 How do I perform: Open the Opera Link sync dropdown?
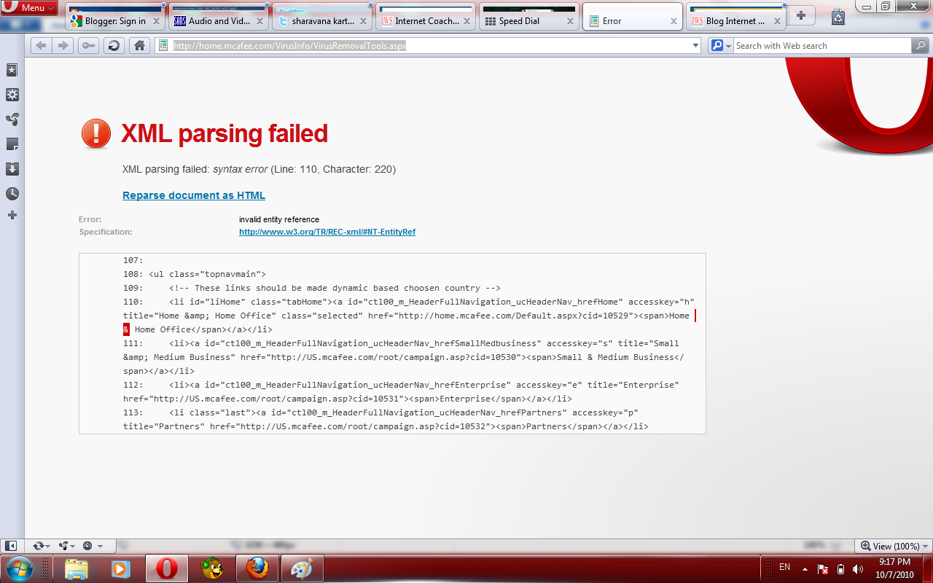point(41,545)
